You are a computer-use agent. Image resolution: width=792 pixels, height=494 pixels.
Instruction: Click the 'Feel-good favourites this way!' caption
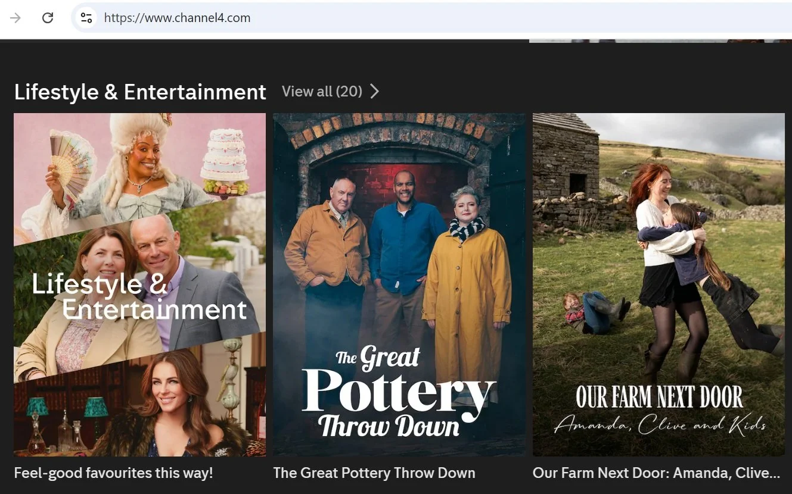[x=113, y=473]
